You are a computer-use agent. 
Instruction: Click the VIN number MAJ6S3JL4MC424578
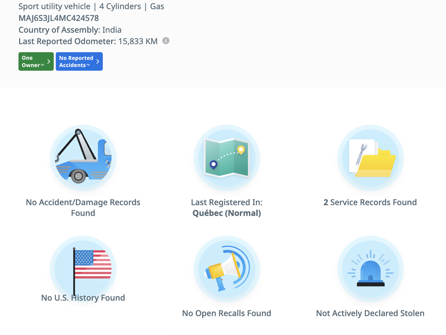[59, 18]
